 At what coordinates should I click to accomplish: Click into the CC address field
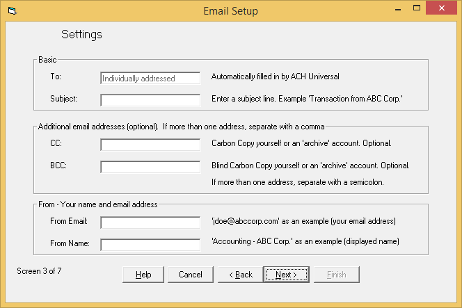click(x=150, y=145)
